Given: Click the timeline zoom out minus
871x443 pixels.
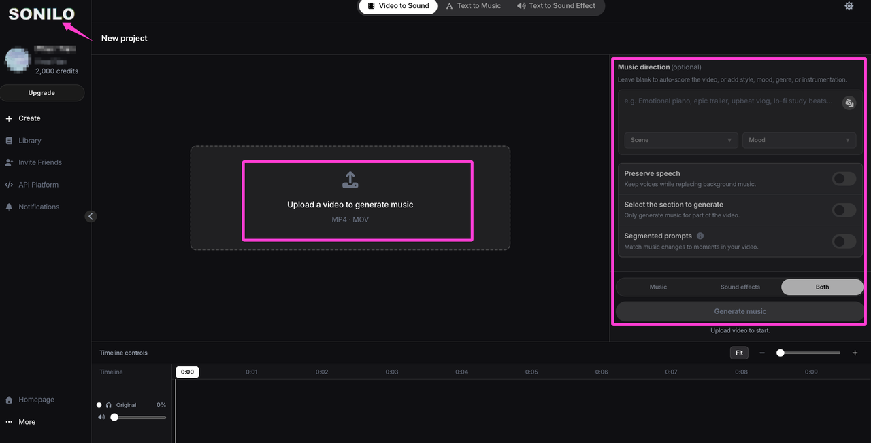Looking at the screenshot, I should (x=762, y=353).
